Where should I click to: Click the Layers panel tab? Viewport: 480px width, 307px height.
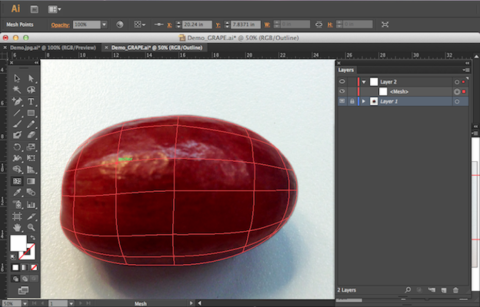(346, 70)
